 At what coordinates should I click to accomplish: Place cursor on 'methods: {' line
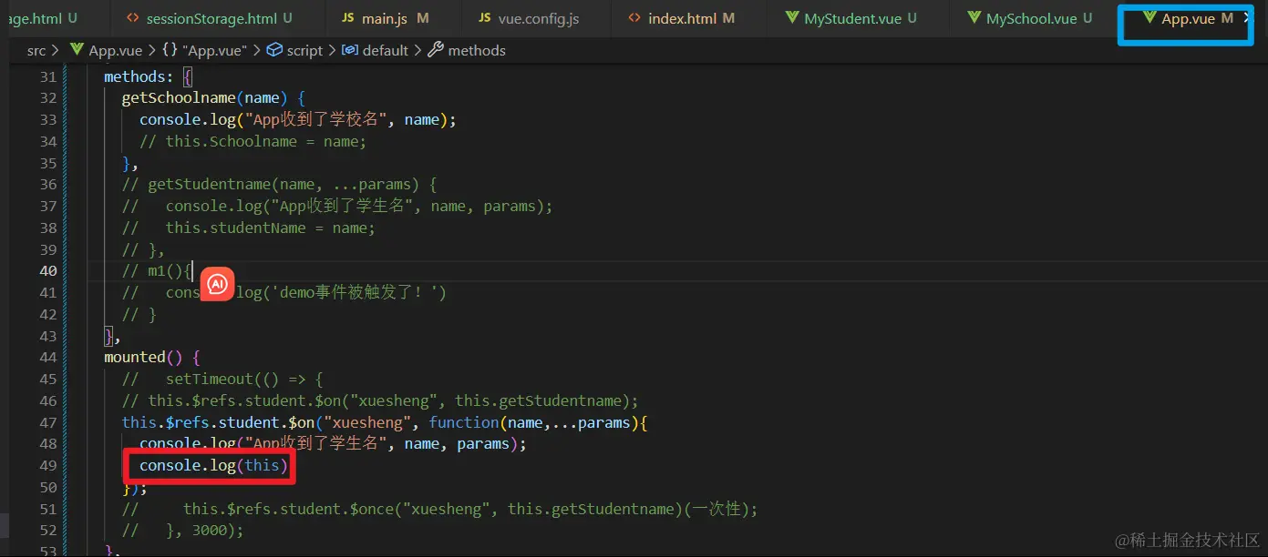(x=149, y=77)
